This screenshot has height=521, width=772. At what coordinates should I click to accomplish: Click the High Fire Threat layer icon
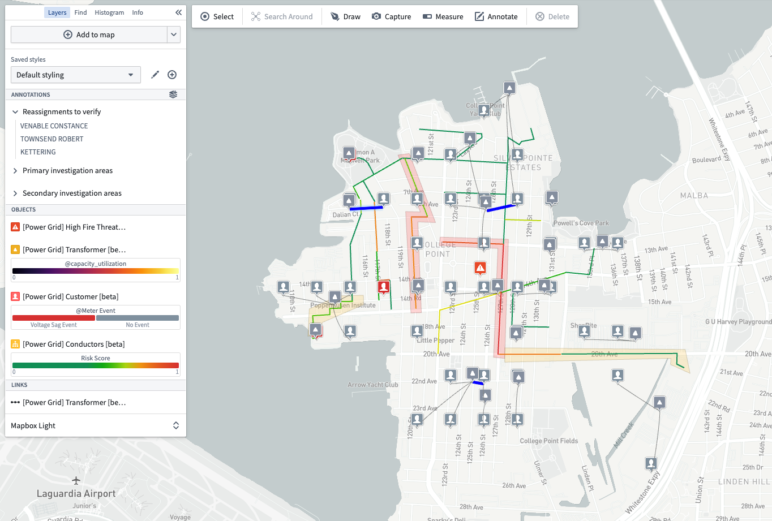point(15,227)
